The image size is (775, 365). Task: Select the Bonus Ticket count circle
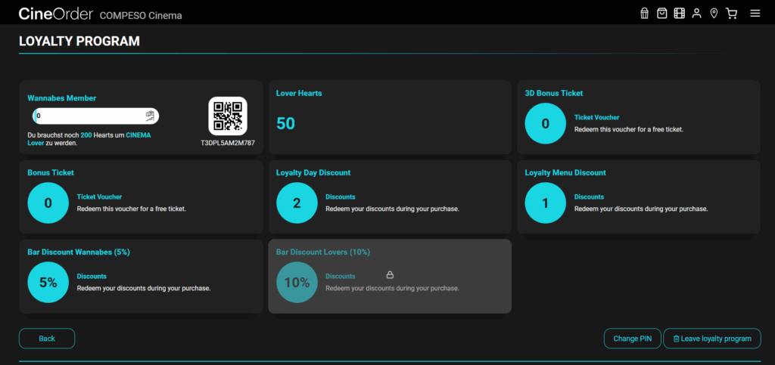click(x=48, y=203)
